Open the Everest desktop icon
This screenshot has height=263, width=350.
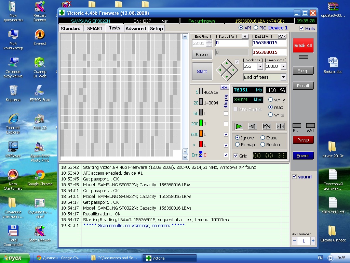[x=40, y=37]
